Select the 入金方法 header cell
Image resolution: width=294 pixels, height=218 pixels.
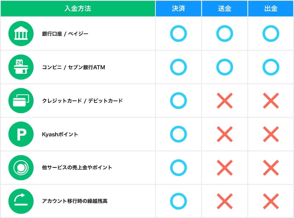pyautogui.click(x=78, y=8)
